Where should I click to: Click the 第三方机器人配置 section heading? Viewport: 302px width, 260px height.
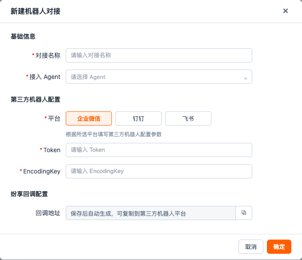[x=36, y=99]
